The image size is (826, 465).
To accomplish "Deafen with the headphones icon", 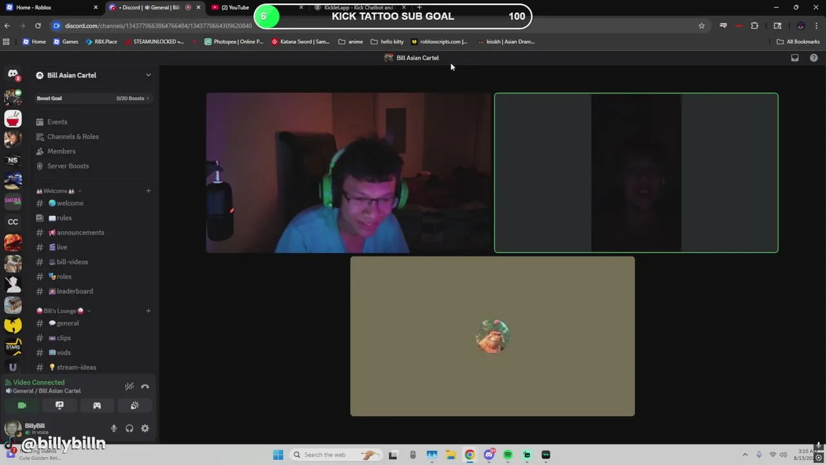I will pyautogui.click(x=129, y=428).
